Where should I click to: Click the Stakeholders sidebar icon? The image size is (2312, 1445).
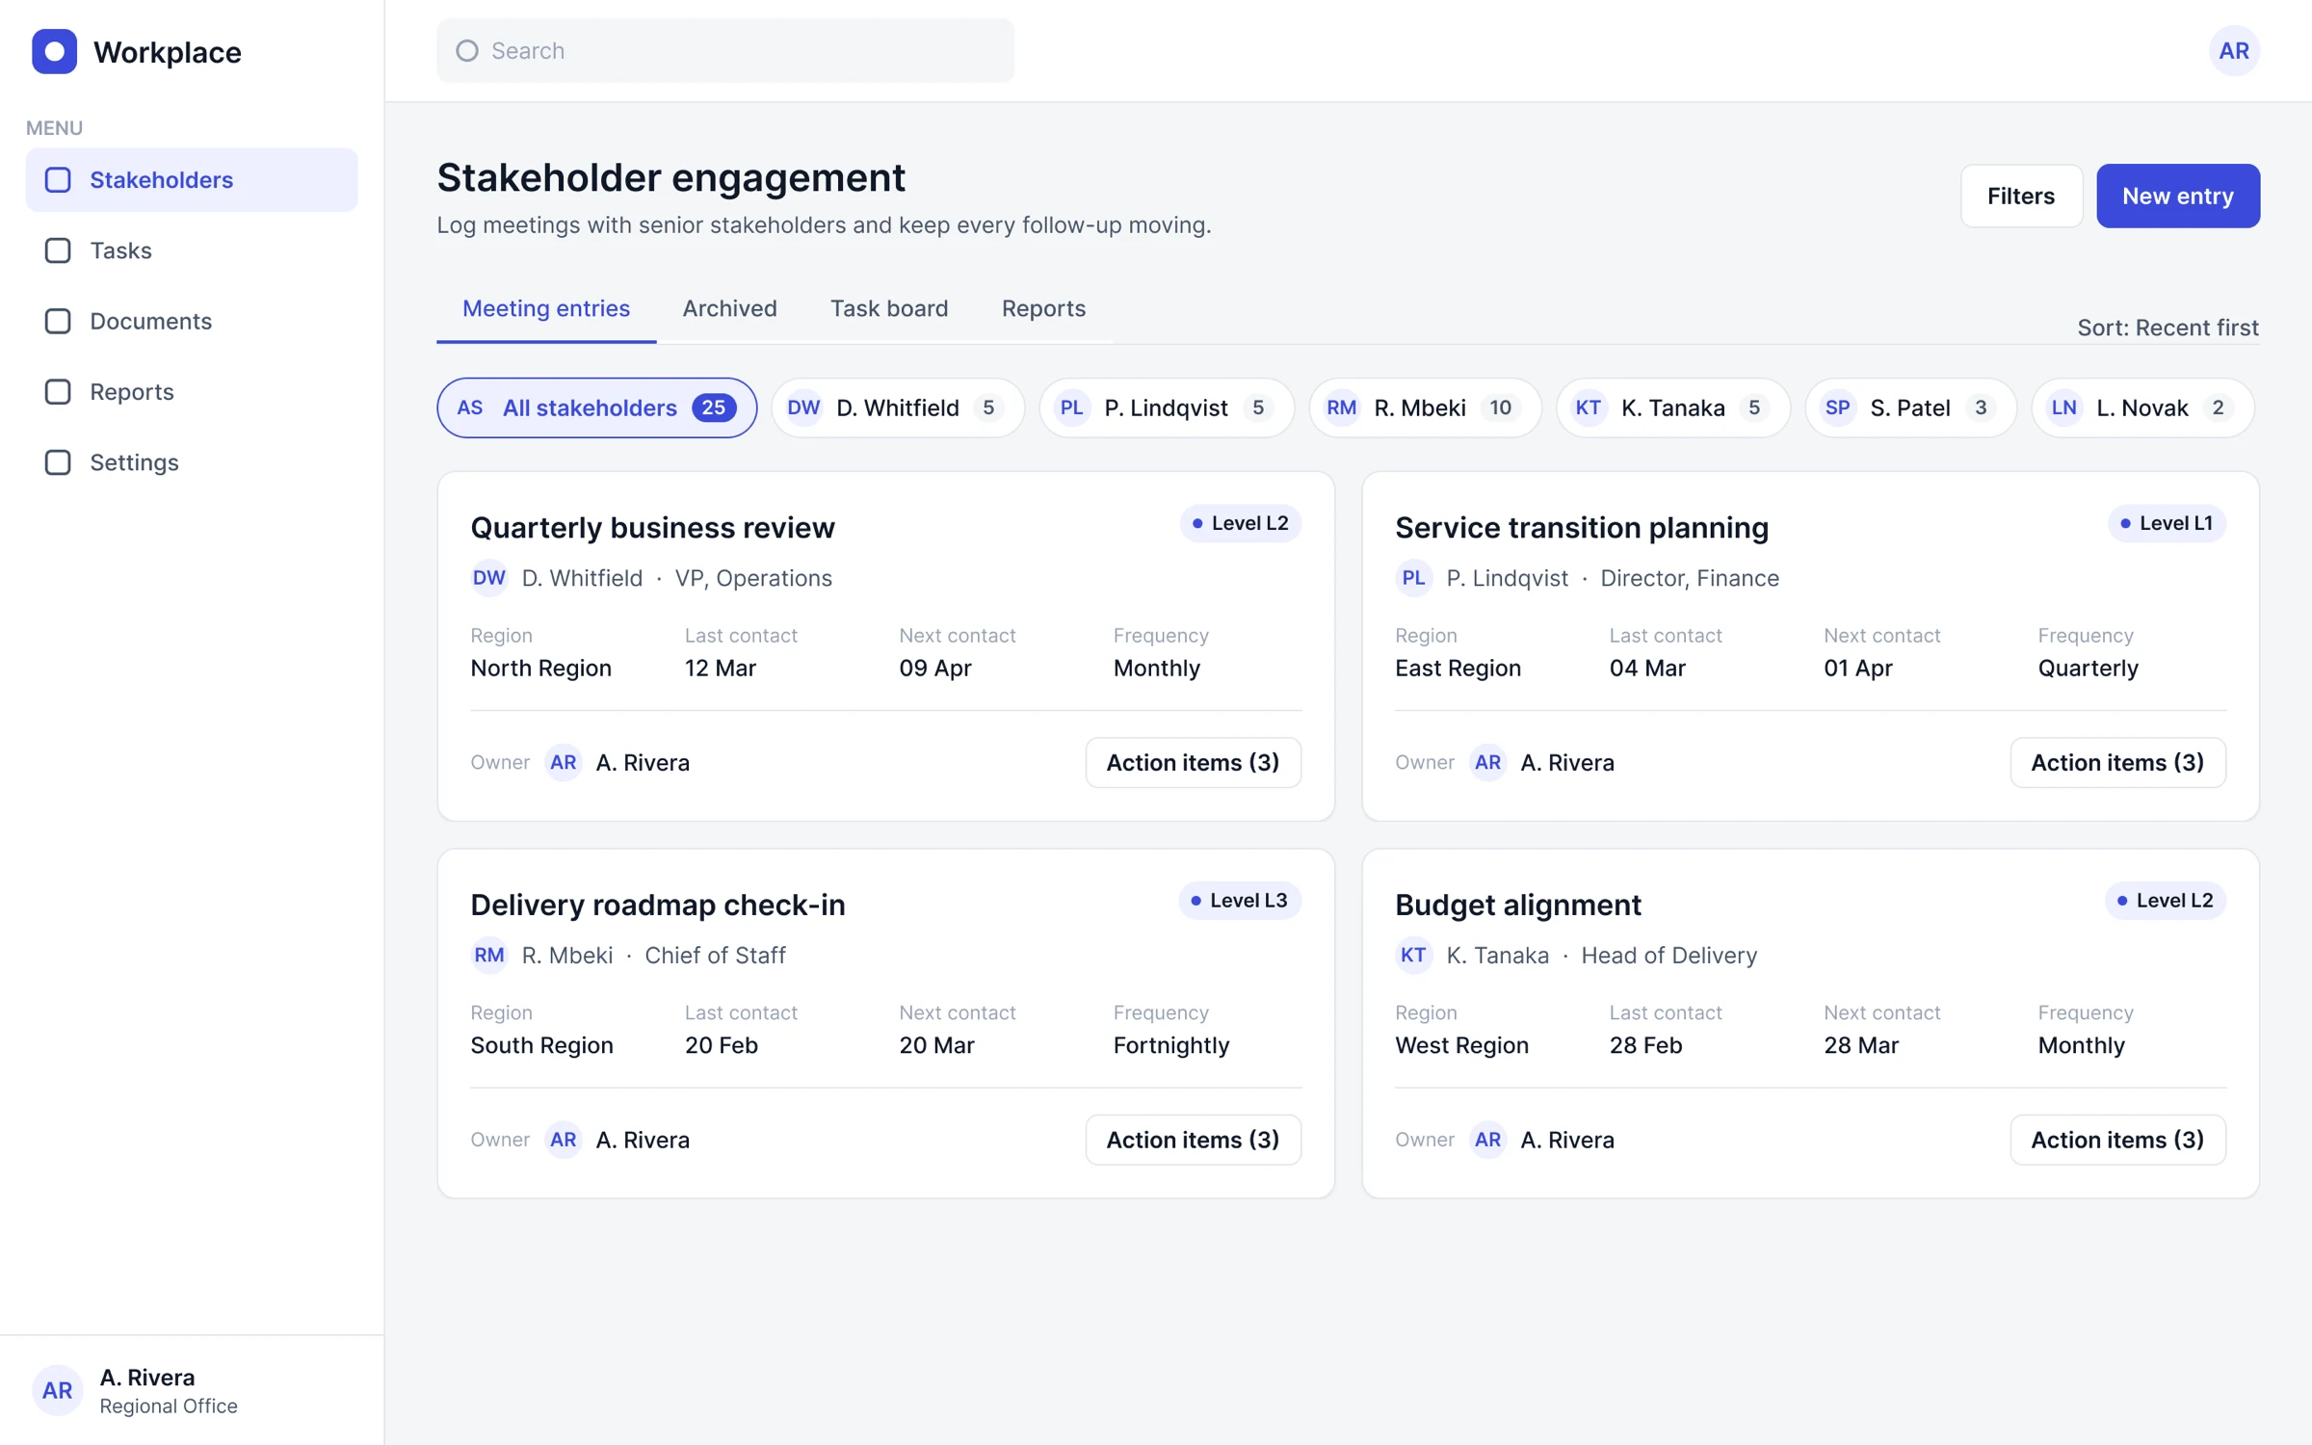coord(58,180)
